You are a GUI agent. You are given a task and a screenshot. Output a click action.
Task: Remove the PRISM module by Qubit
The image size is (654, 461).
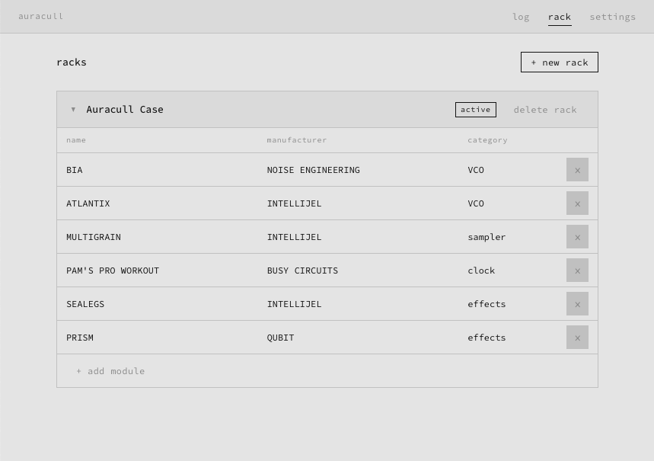(x=577, y=338)
